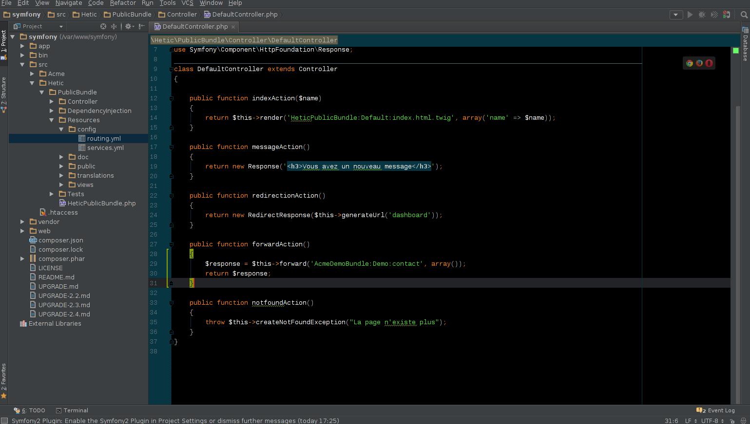Select HeticPublicBundle.php file

point(97,203)
